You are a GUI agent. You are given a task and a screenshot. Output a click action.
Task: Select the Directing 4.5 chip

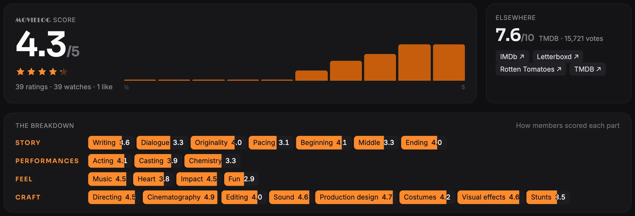pos(114,197)
